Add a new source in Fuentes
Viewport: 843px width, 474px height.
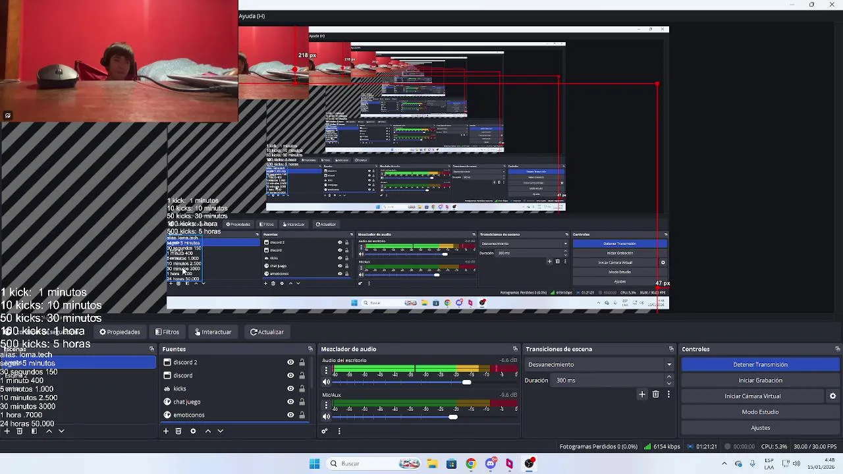tap(166, 431)
